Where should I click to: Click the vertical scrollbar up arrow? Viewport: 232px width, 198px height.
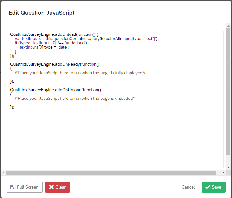(x=228, y=27)
